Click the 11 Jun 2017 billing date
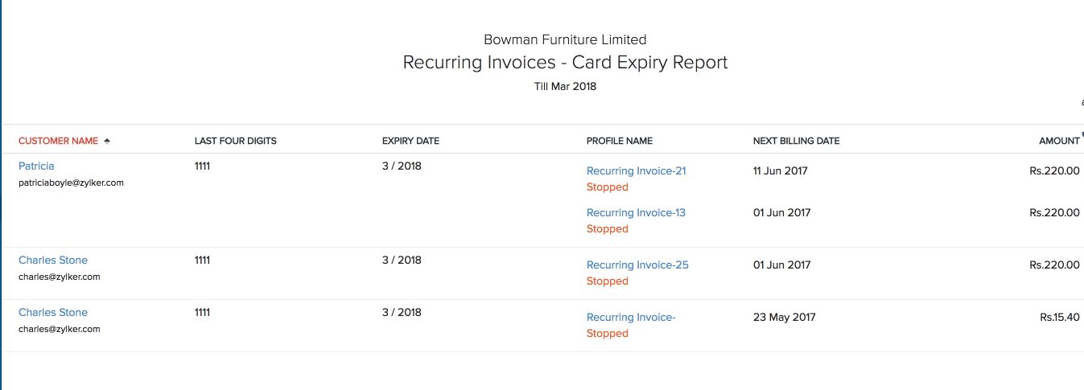The image size is (1084, 390). tap(780, 170)
